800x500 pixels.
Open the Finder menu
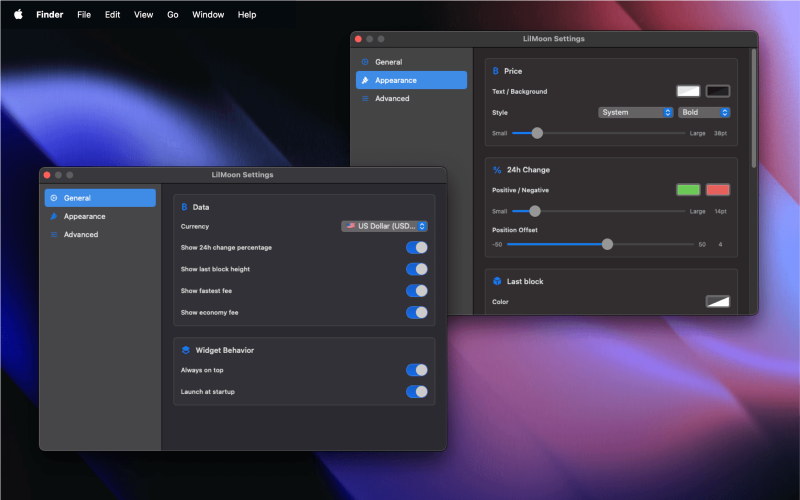(49, 14)
